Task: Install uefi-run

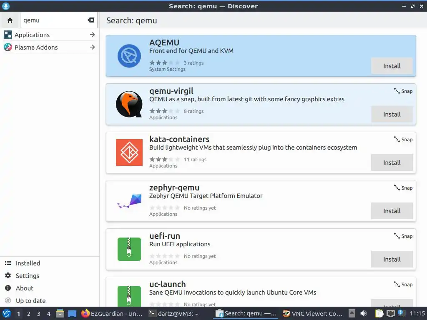Action: 392,259
